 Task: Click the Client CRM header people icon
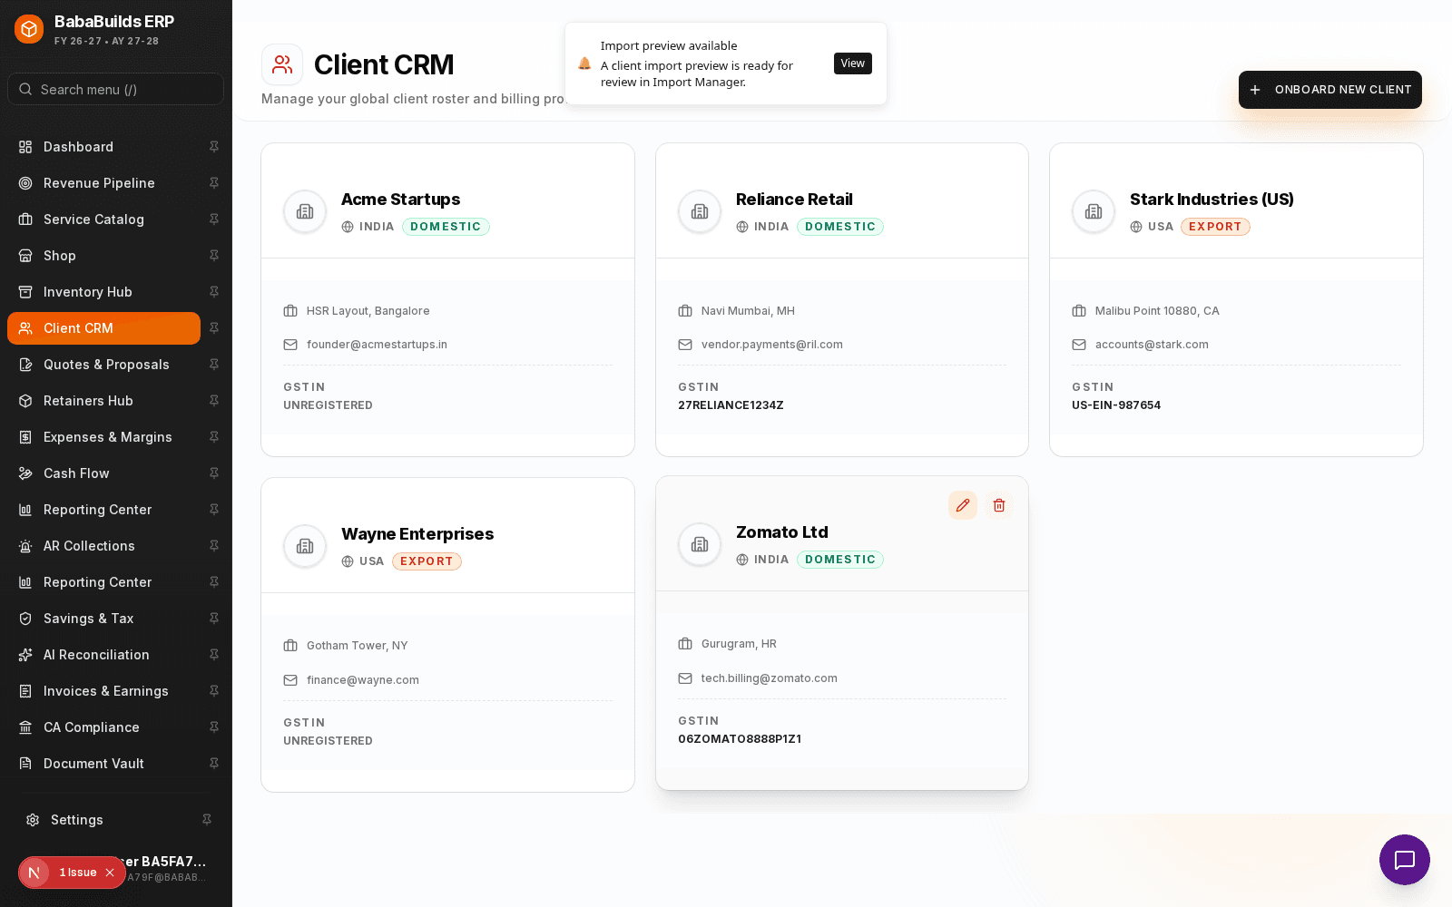pos(282,64)
